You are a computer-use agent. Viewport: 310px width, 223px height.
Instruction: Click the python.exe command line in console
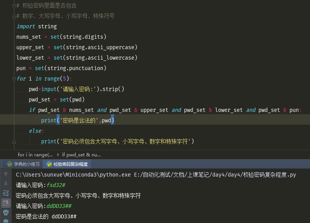point(156,175)
